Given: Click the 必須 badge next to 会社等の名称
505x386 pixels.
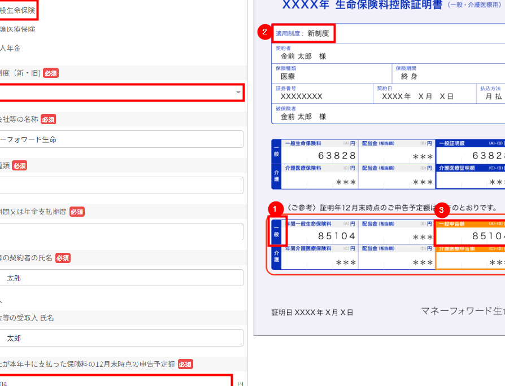Looking at the screenshot, I should click(48, 120).
